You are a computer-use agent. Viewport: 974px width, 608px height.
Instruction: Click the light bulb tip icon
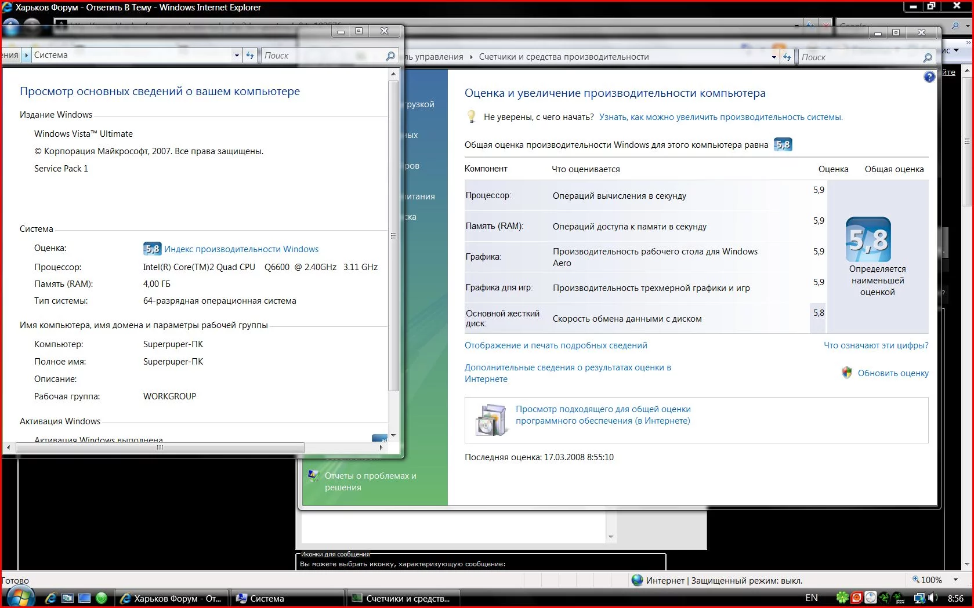click(472, 116)
